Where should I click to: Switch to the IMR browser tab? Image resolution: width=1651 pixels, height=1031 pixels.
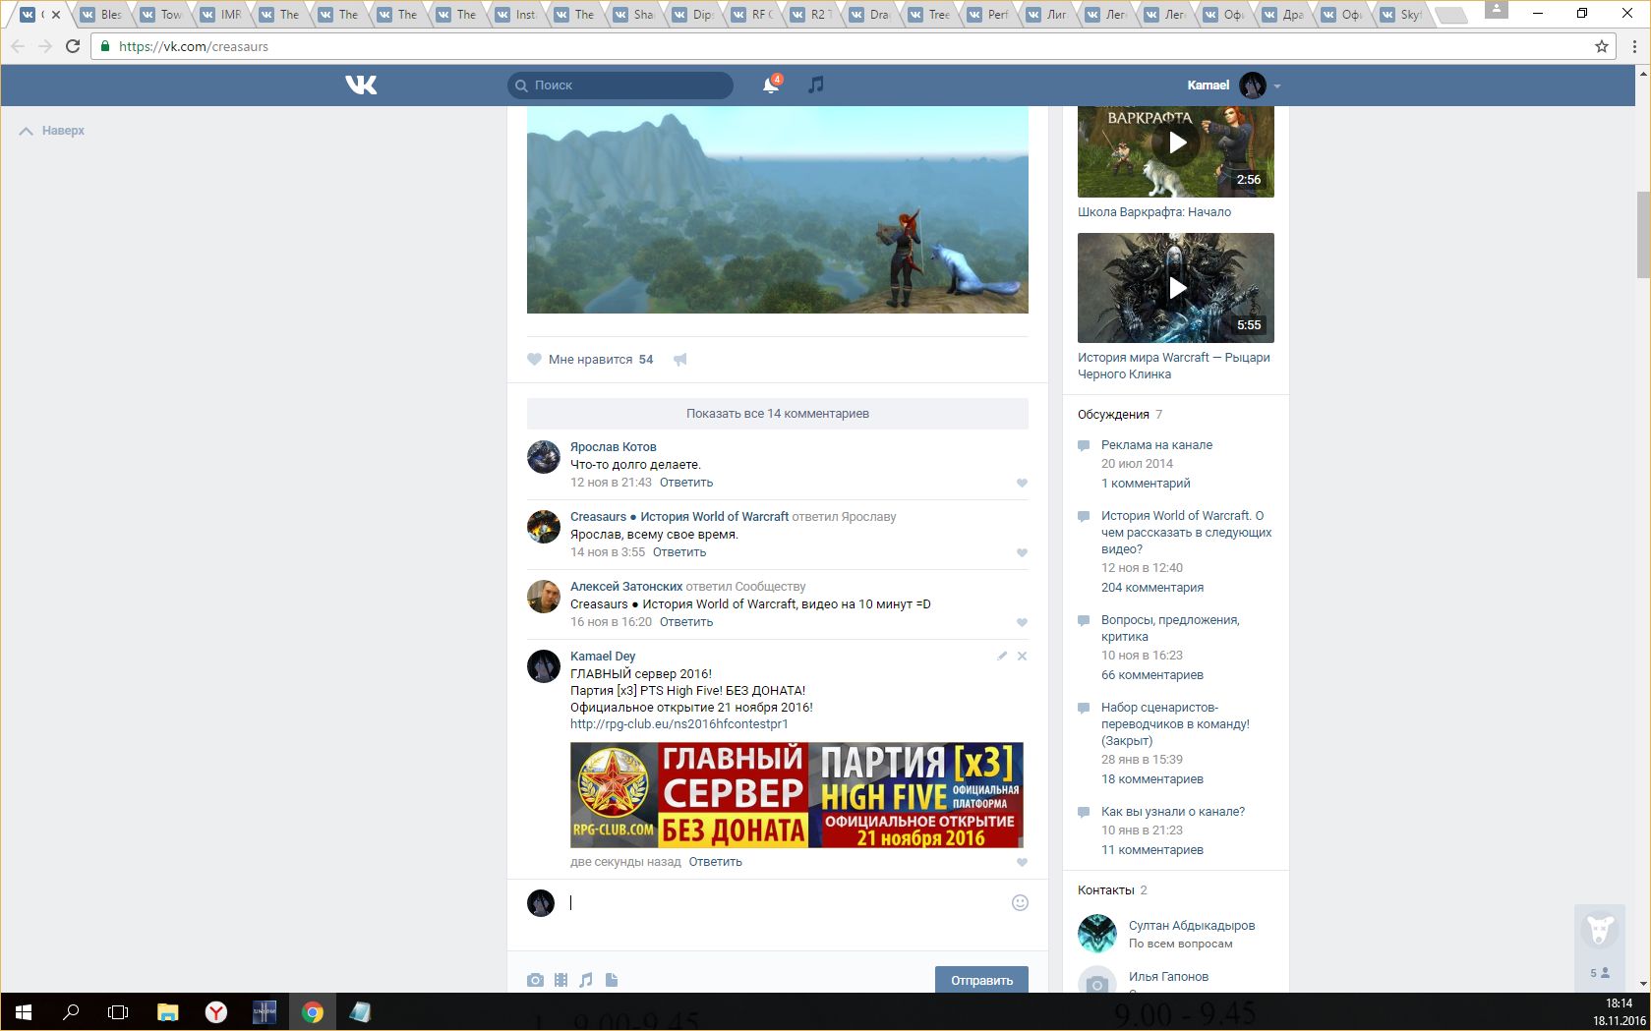pyautogui.click(x=221, y=15)
